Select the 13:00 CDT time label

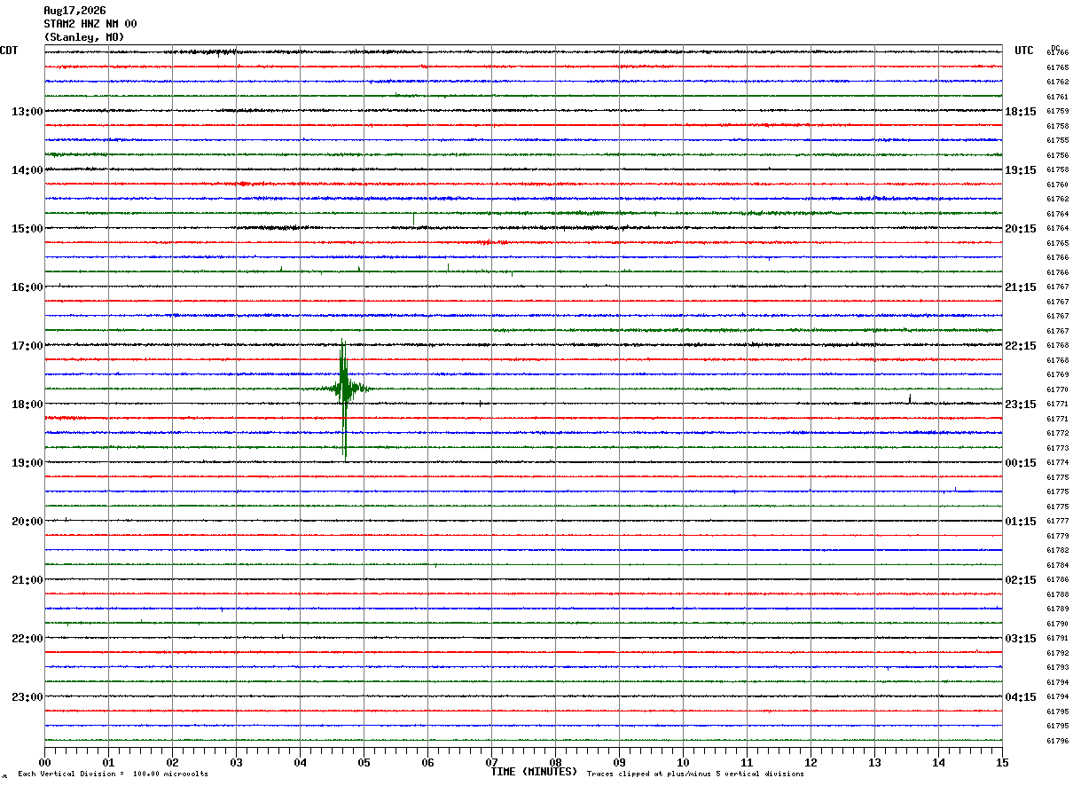(27, 112)
